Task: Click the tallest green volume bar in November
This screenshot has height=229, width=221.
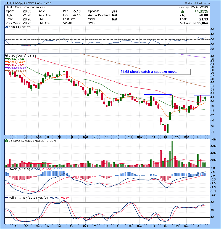Action: click(x=172, y=154)
